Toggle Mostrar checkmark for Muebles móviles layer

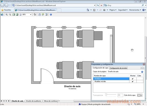click(133, 81)
